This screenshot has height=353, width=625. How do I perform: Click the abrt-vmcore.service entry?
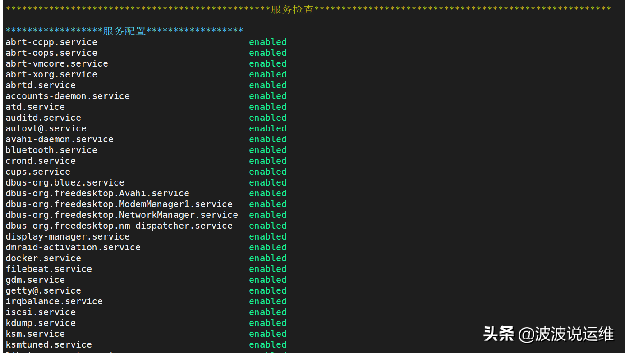[x=57, y=63]
